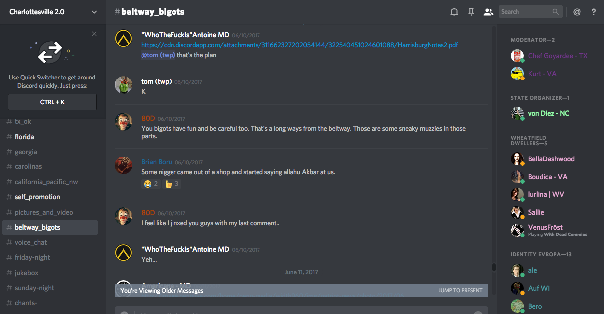Open the self_promotion channel
This screenshot has width=604, height=314.
37,197
